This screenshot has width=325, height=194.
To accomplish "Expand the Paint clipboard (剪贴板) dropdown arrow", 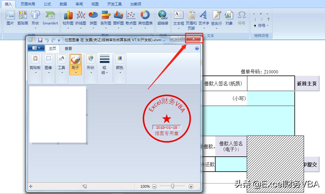I will tap(36, 73).
